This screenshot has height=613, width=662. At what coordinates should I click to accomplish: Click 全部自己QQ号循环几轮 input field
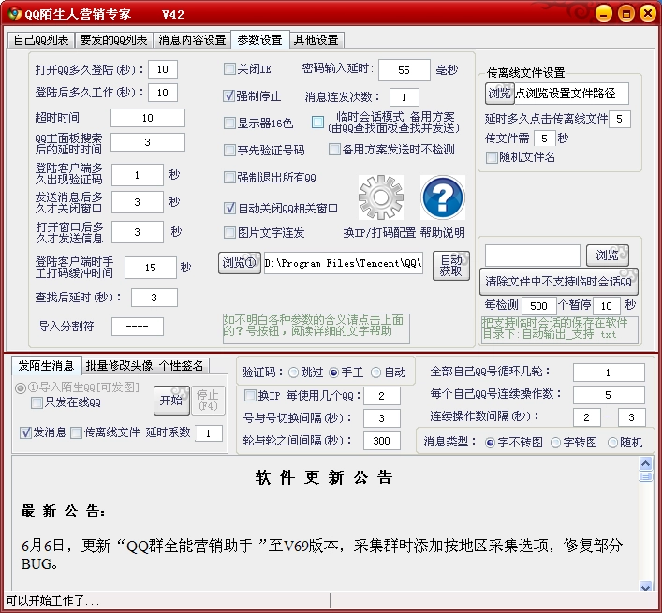point(609,372)
